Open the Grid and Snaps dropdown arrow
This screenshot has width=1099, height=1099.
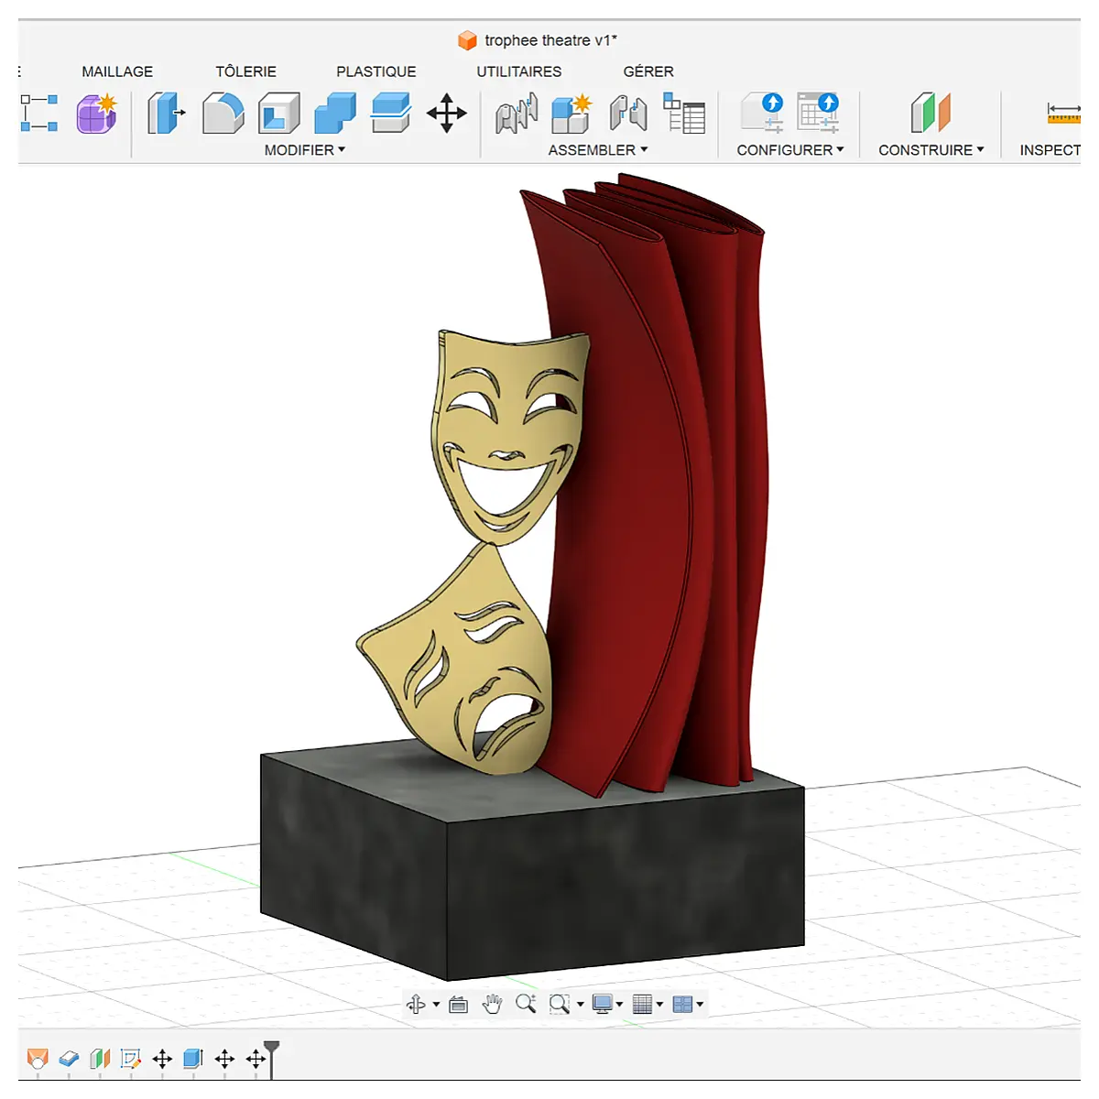click(x=659, y=1005)
